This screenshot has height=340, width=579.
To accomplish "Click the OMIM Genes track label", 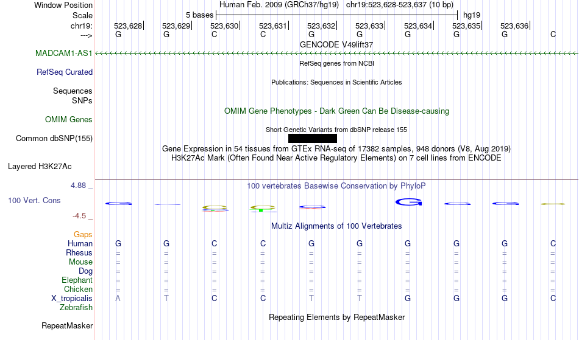I will (69, 119).
